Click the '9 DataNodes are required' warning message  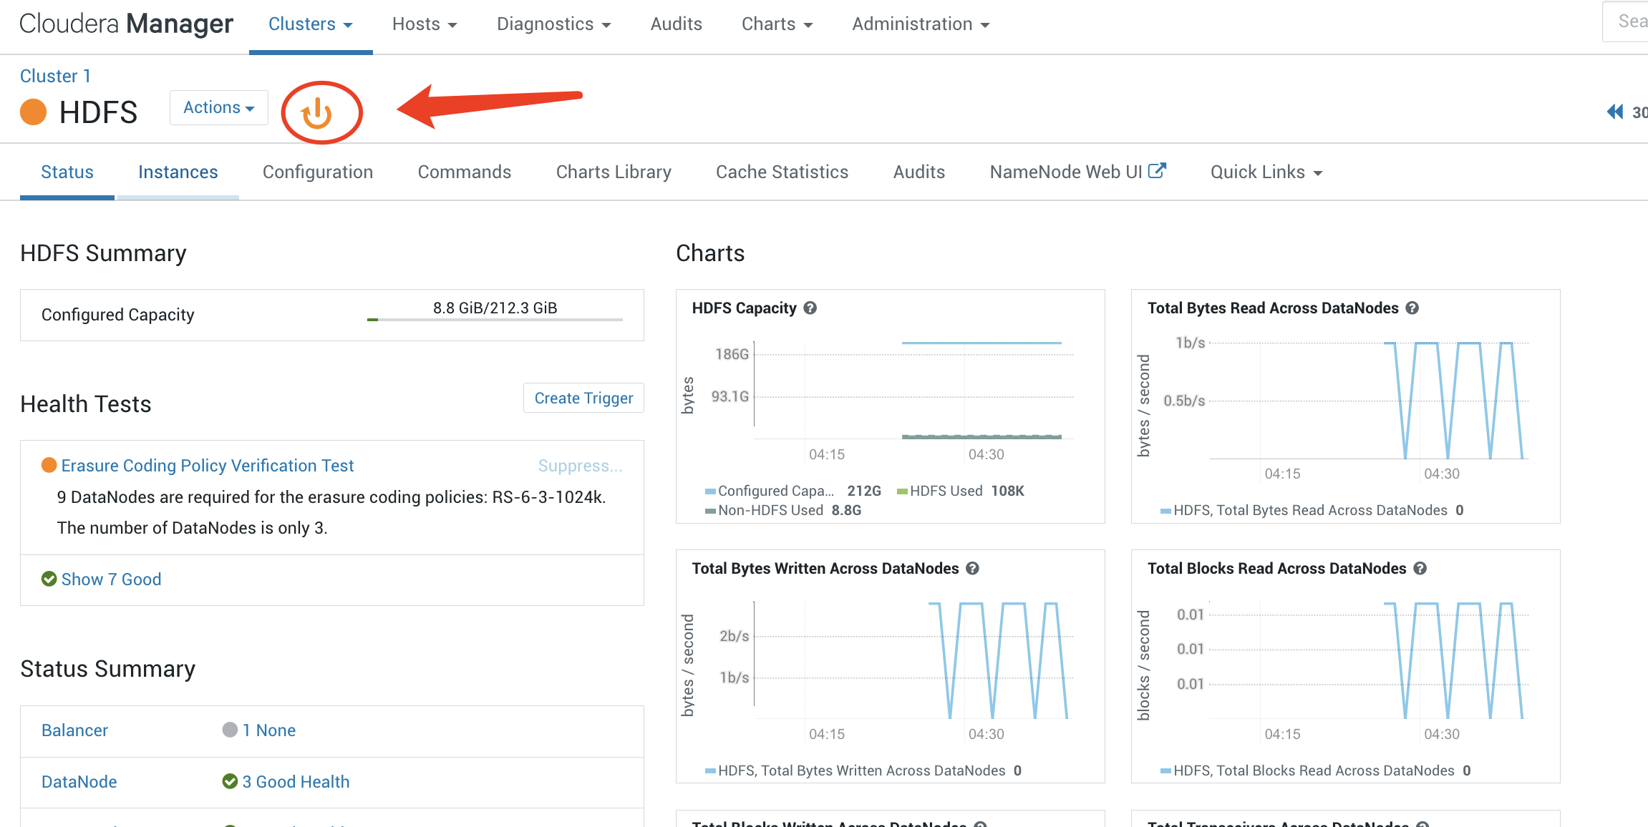click(x=331, y=512)
